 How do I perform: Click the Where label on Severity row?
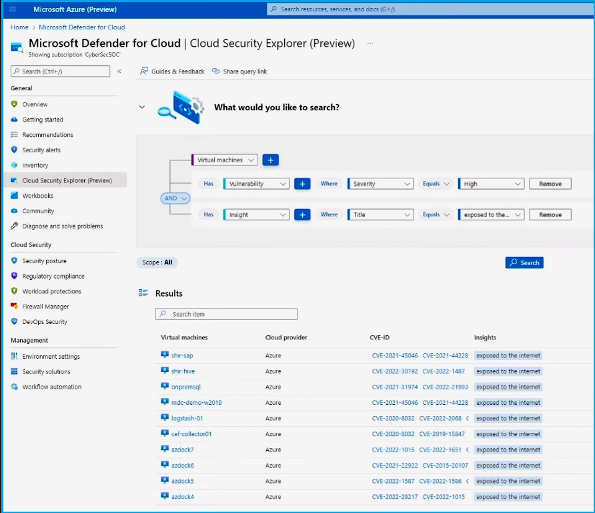click(329, 184)
